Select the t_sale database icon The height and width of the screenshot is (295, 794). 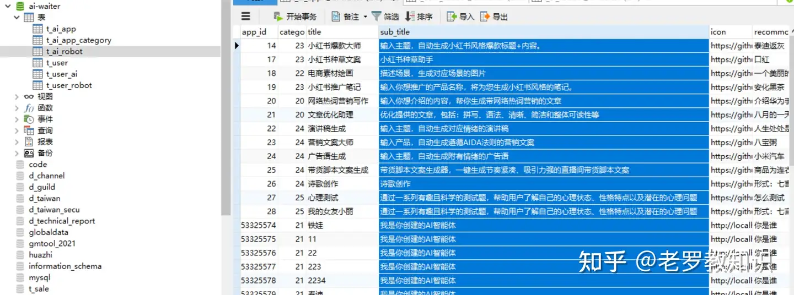(20, 289)
